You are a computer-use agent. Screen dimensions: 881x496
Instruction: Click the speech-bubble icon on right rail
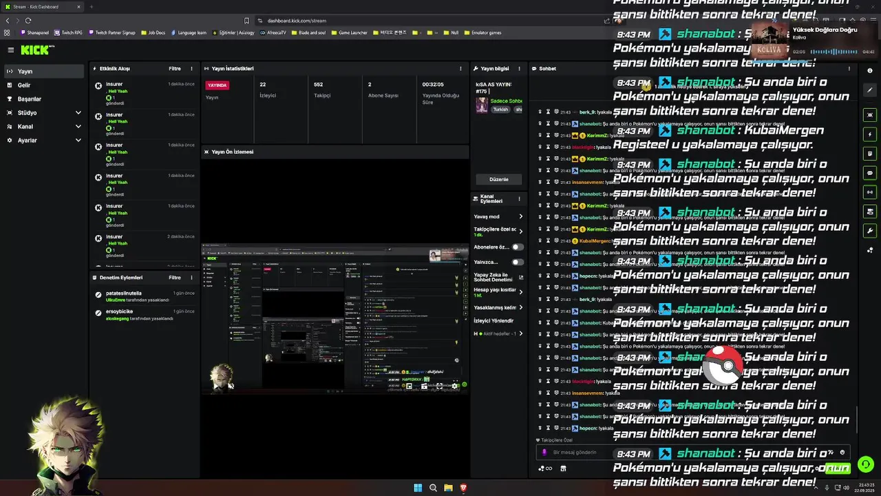870,173
